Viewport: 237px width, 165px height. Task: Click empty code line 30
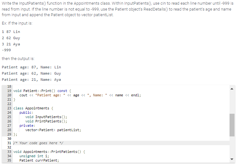[x=121, y=139]
